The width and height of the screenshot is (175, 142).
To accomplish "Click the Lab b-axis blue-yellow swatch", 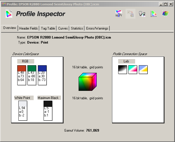I will click(x=143, y=69).
